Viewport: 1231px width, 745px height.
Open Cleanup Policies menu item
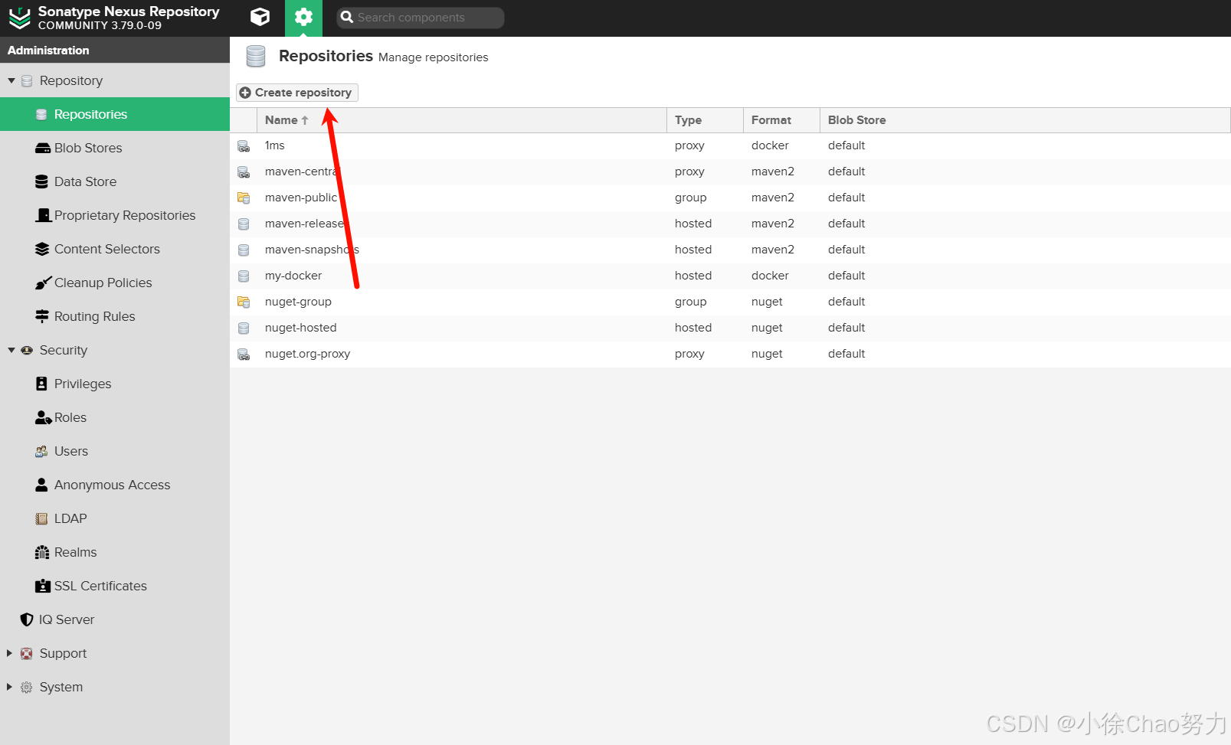point(115,283)
